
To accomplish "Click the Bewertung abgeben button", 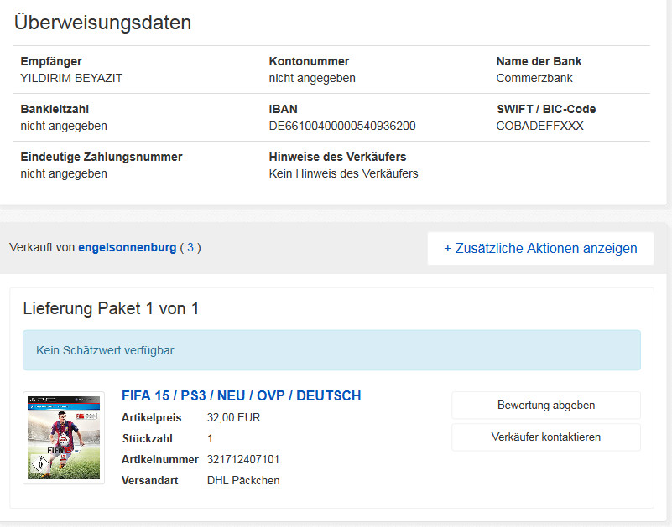I will point(546,405).
